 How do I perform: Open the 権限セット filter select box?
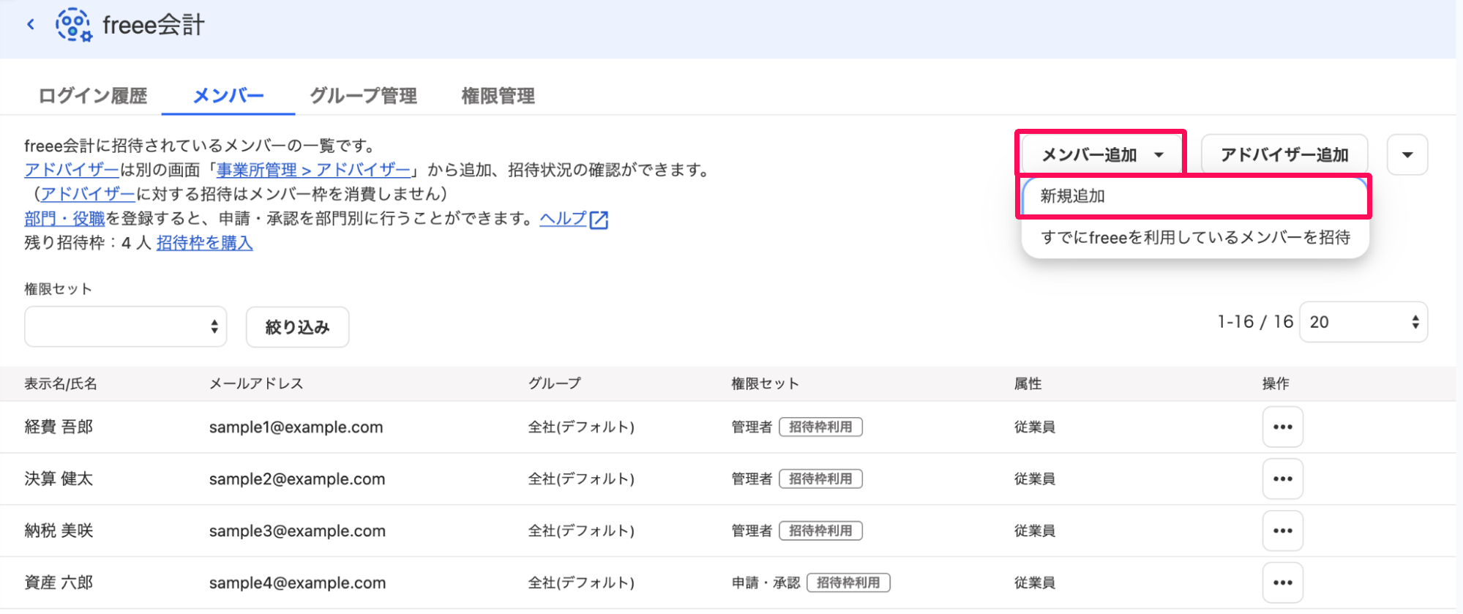pyautogui.click(x=126, y=326)
